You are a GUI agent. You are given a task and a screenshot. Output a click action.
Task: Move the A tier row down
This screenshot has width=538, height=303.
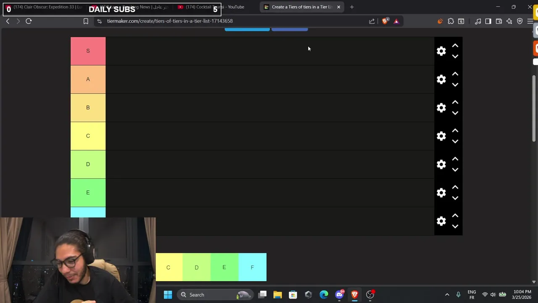point(455,85)
